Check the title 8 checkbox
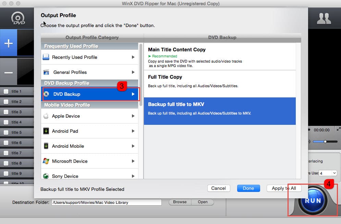This screenshot has height=224, width=341. pos(6,163)
